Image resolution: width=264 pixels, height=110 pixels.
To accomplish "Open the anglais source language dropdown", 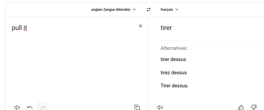I will pyautogui.click(x=113, y=10).
